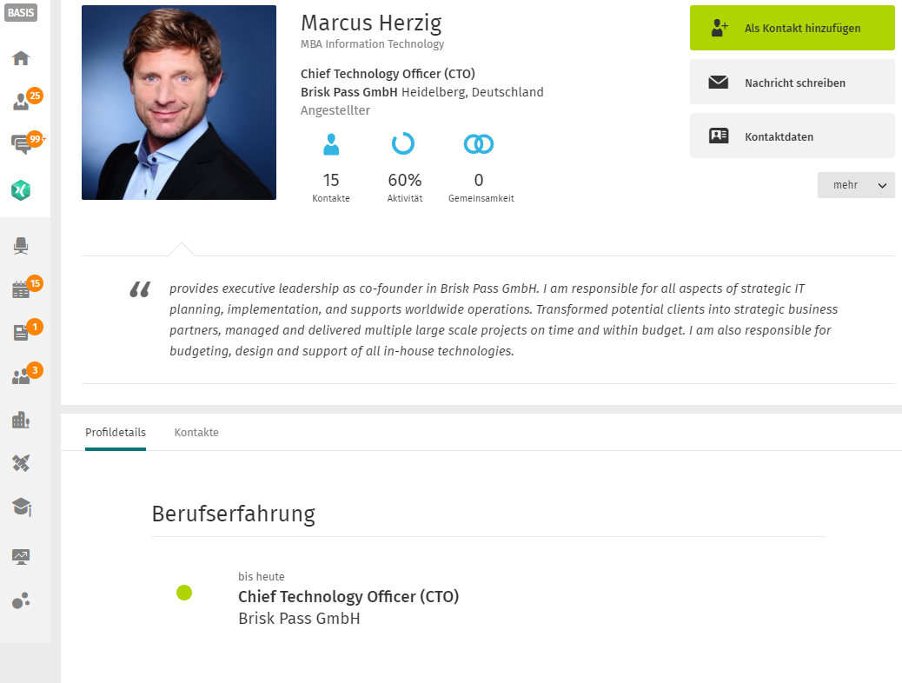The height and width of the screenshot is (683, 902).
Task: Open events calendar icon with 15 badge
Action: (x=21, y=289)
